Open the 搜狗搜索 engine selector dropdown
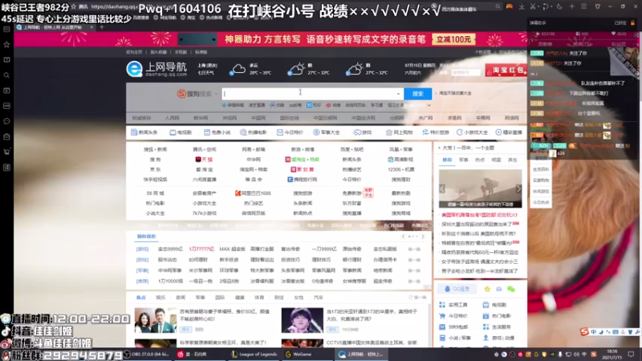642x361 pixels. coord(197,94)
